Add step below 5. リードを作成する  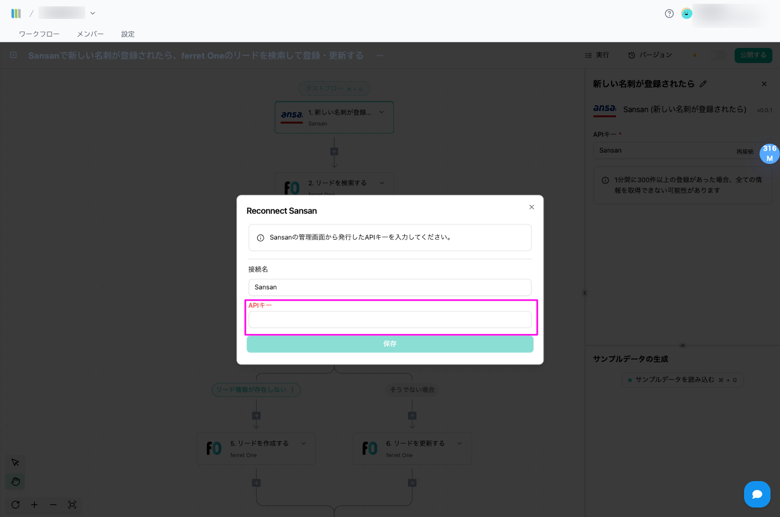[256, 483]
